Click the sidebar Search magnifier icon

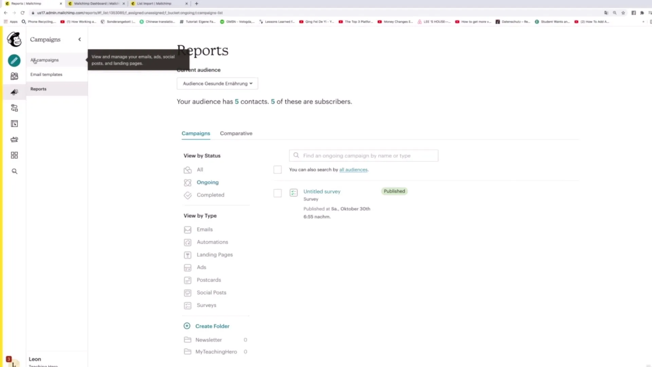(x=14, y=171)
